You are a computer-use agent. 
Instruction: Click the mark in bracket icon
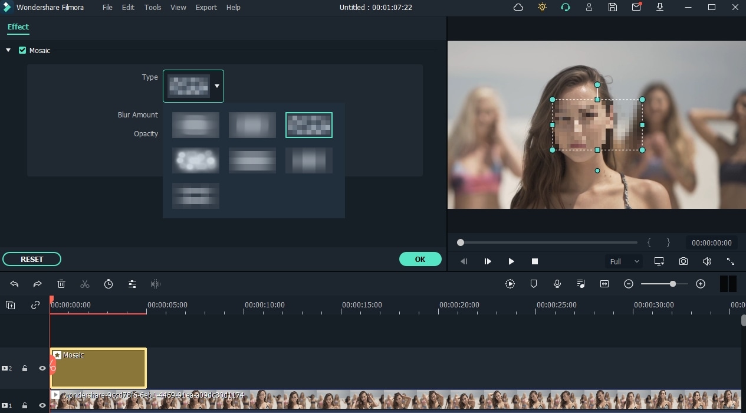pos(649,242)
